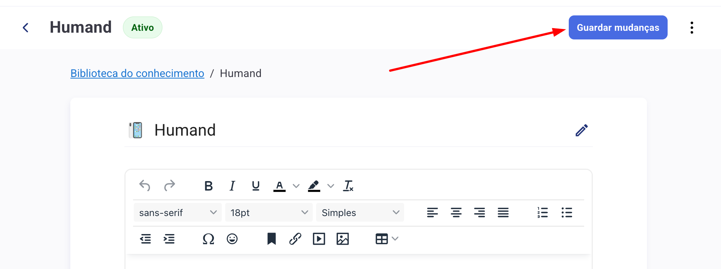
Task: Insert an anchor with the bookmark icon
Action: [271, 239]
